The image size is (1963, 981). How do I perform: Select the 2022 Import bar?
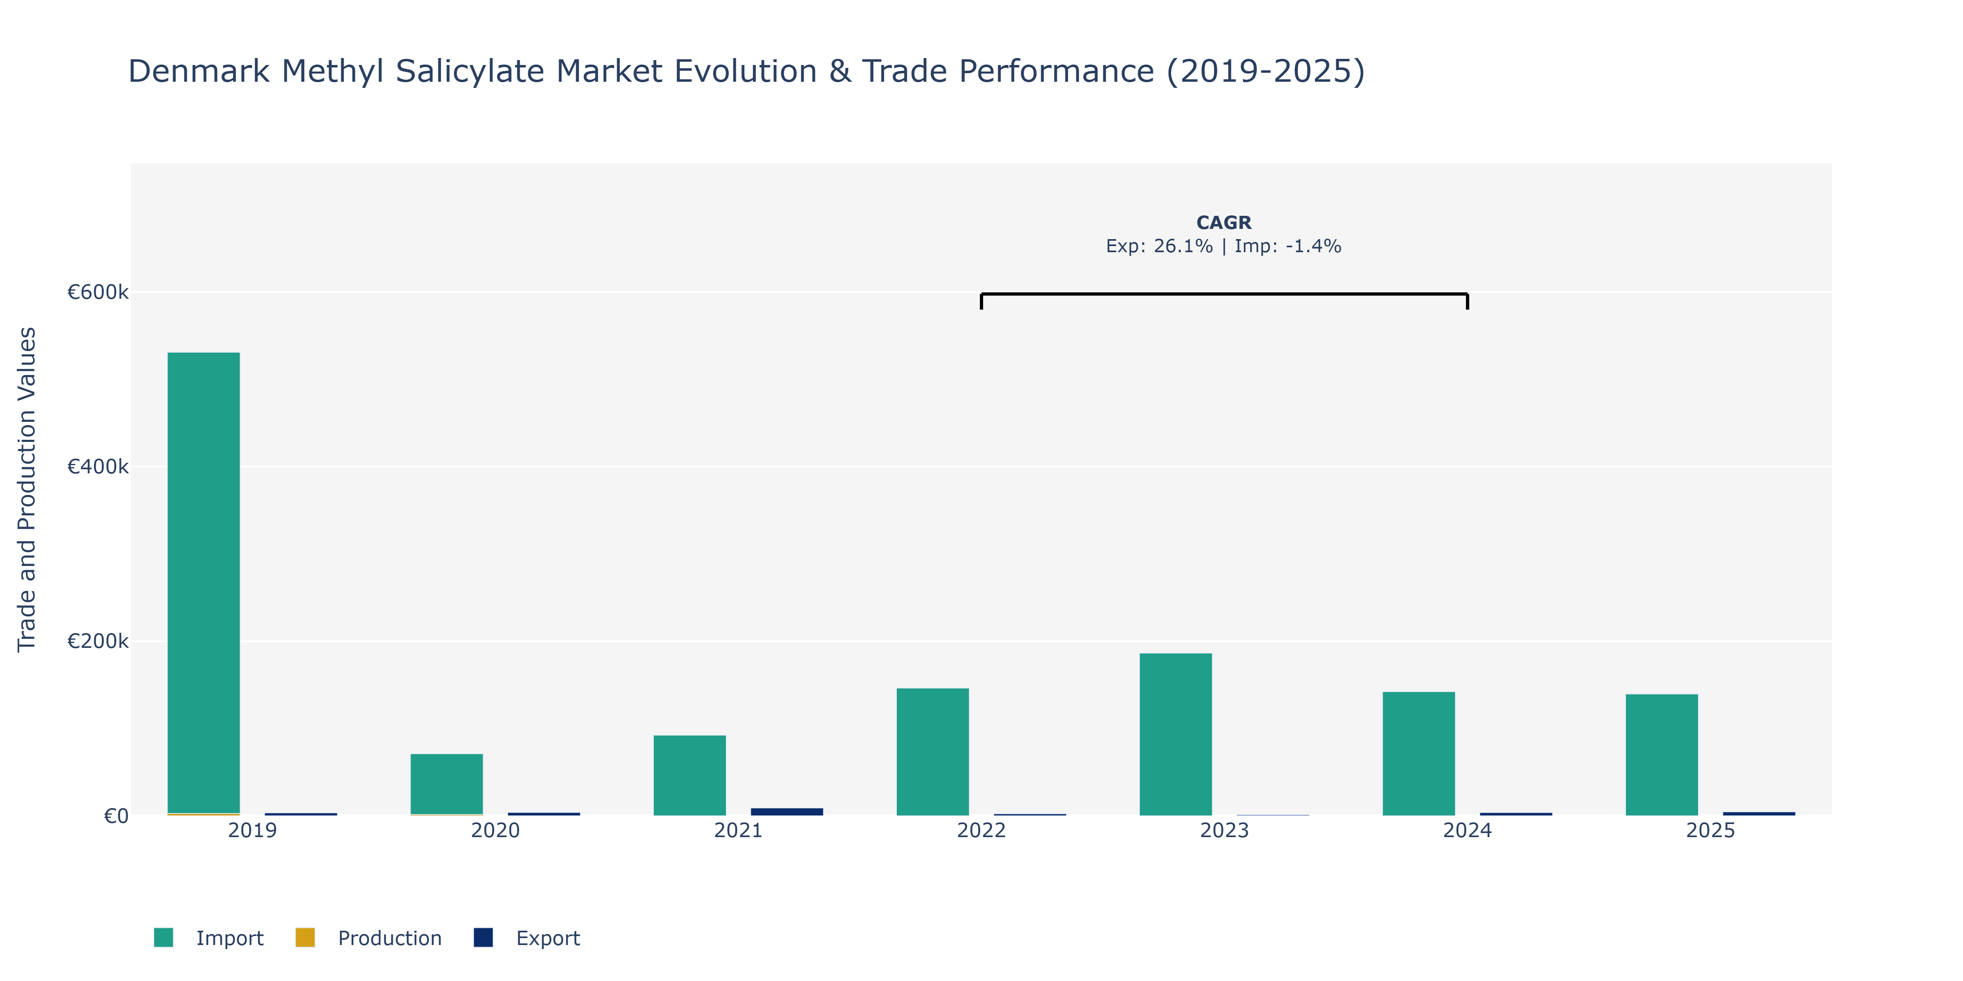tap(933, 752)
